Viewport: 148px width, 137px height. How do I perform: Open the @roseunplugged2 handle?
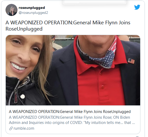coord(33,13)
